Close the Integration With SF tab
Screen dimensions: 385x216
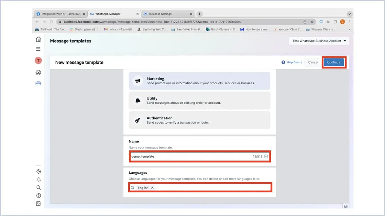pyautogui.click(x=84, y=14)
